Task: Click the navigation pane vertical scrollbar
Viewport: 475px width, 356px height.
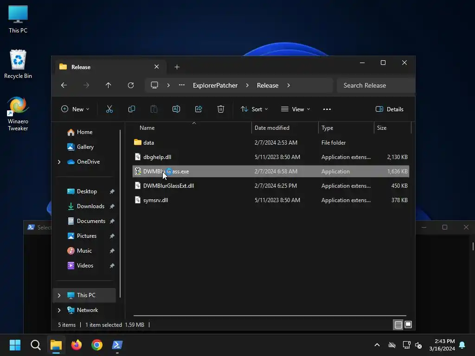Action: coord(120,213)
